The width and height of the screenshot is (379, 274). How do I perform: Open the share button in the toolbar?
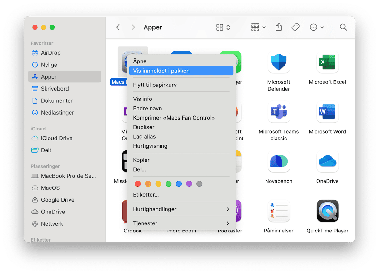(279, 27)
